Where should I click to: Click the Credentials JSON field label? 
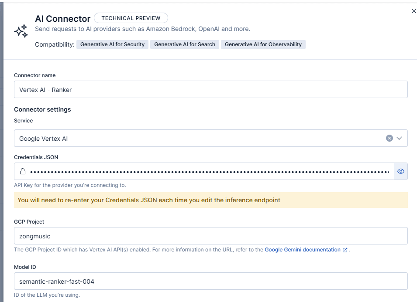(x=36, y=157)
